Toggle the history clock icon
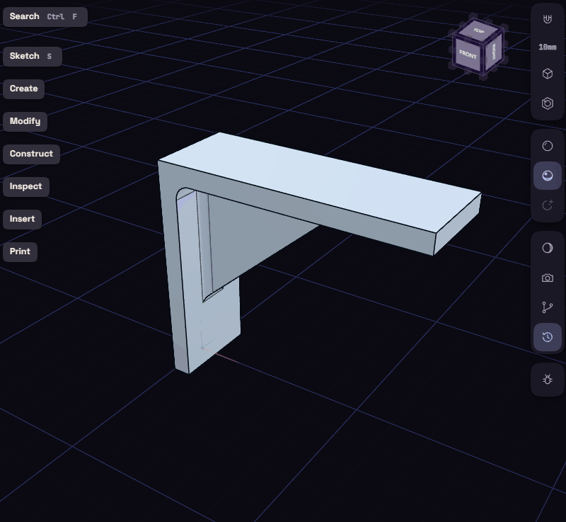The image size is (566, 522). click(x=547, y=337)
